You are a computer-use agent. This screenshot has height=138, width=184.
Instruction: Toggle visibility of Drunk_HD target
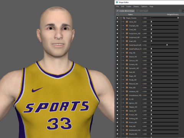[117, 134]
